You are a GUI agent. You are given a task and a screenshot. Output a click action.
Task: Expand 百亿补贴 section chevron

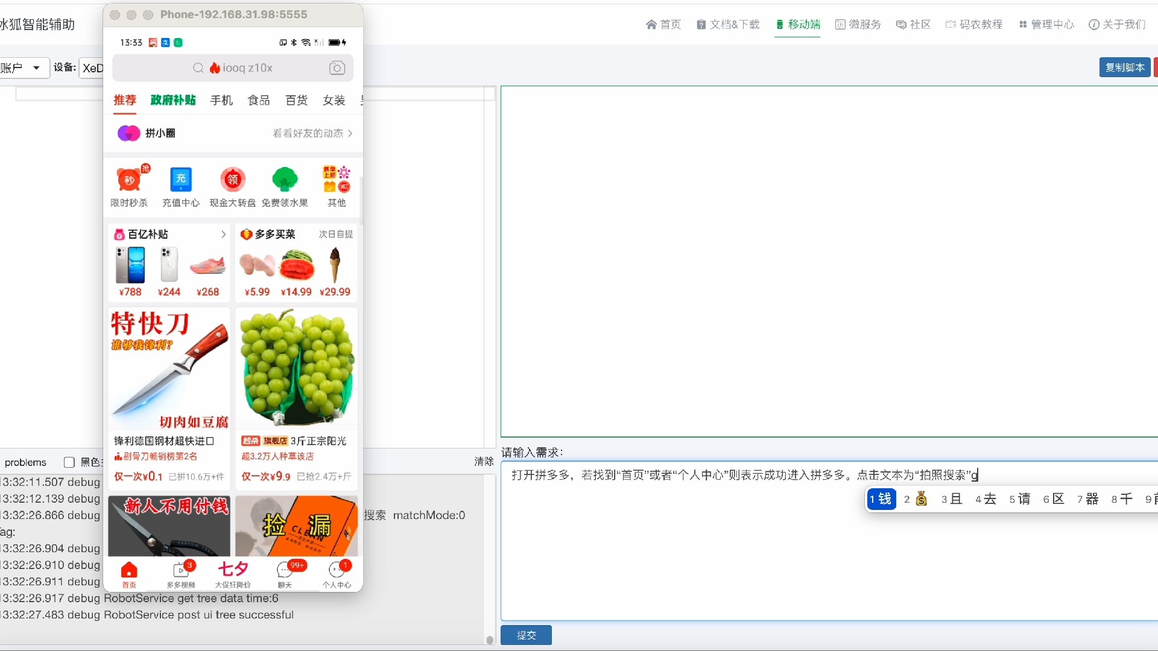click(223, 234)
